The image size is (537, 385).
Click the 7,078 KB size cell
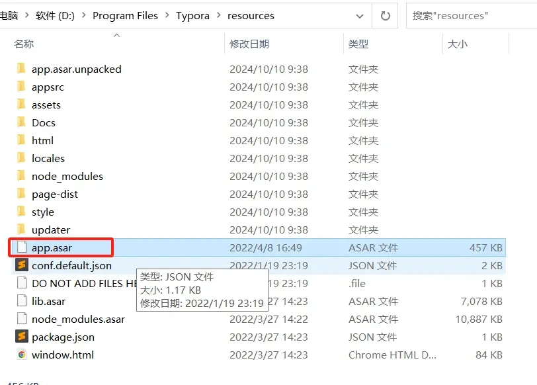click(x=481, y=301)
